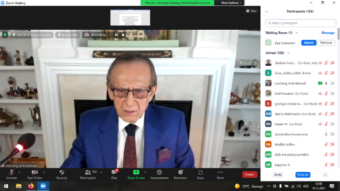Click the Mute All button
Screen dimensions: 340x191
303,175
